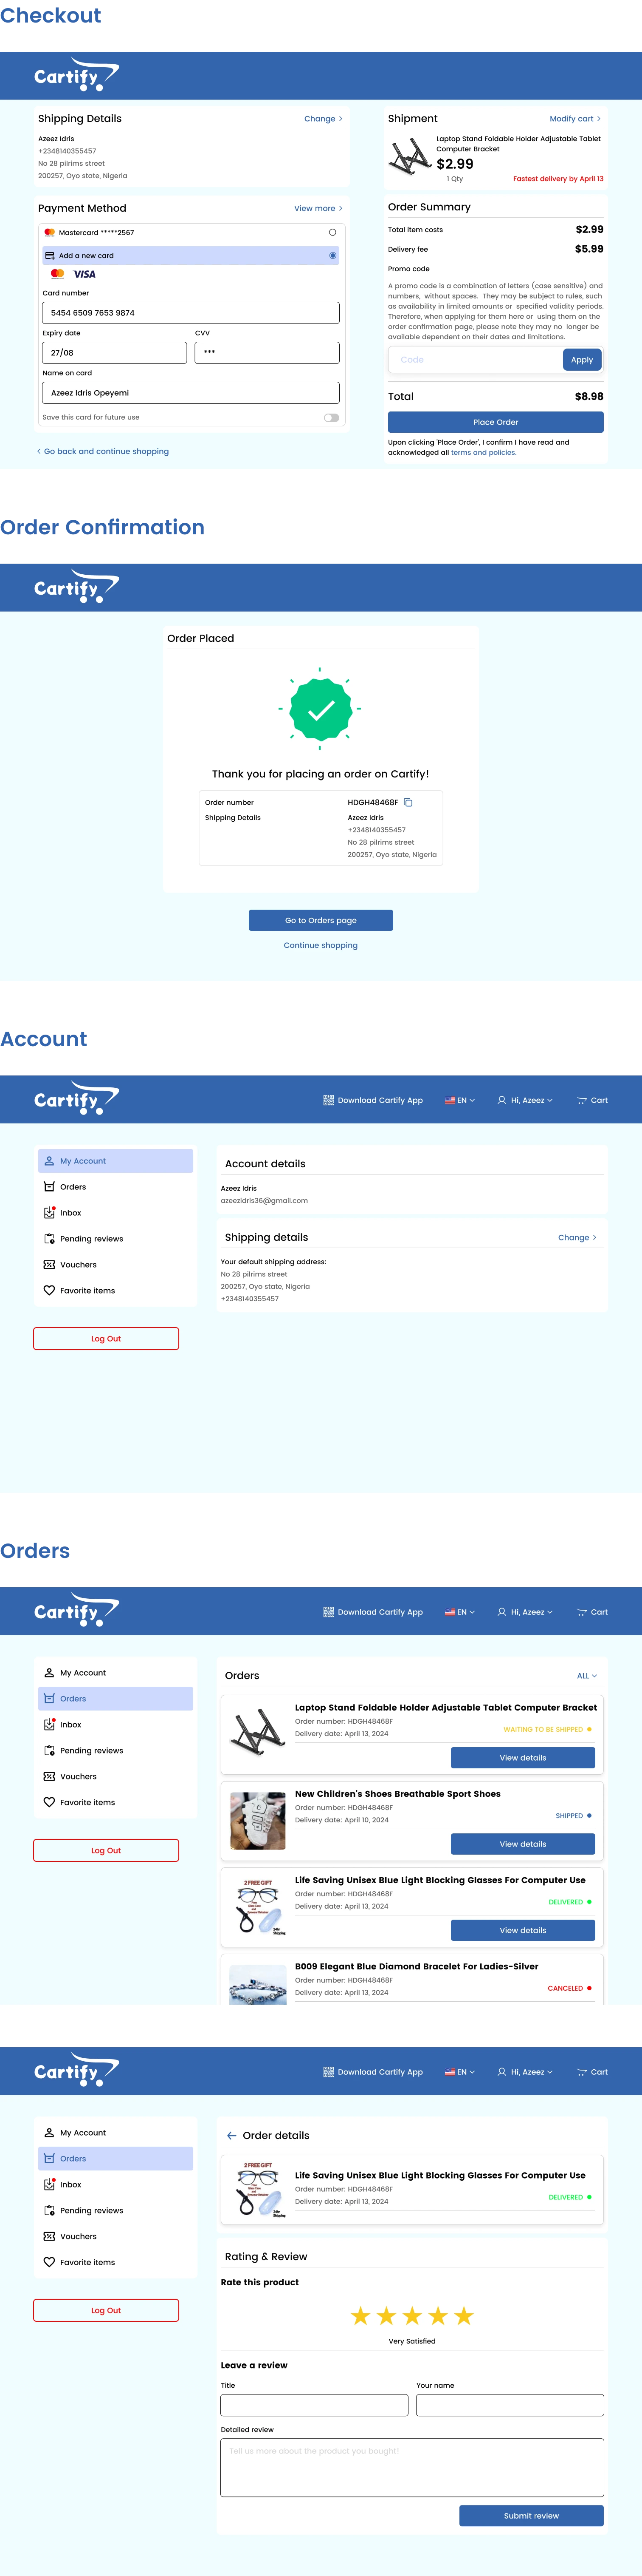642x2576 pixels.
Task: Select the second rating star
Action: 386,2315
